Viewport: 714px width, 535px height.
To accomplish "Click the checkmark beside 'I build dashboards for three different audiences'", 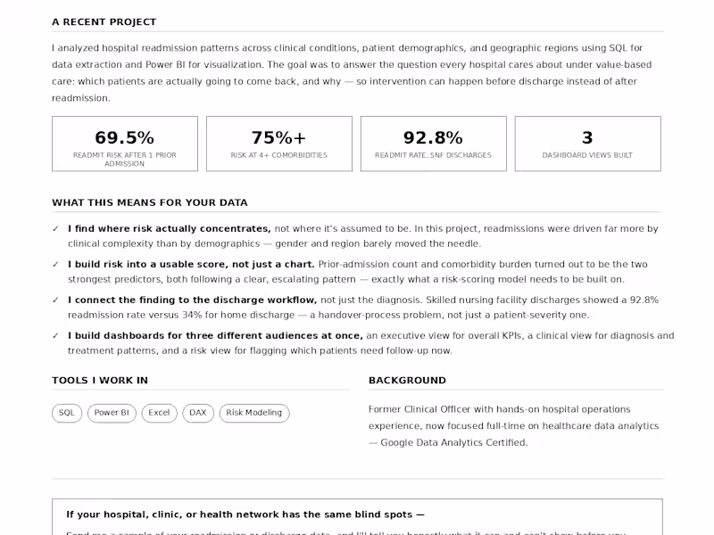I will click(55, 336).
